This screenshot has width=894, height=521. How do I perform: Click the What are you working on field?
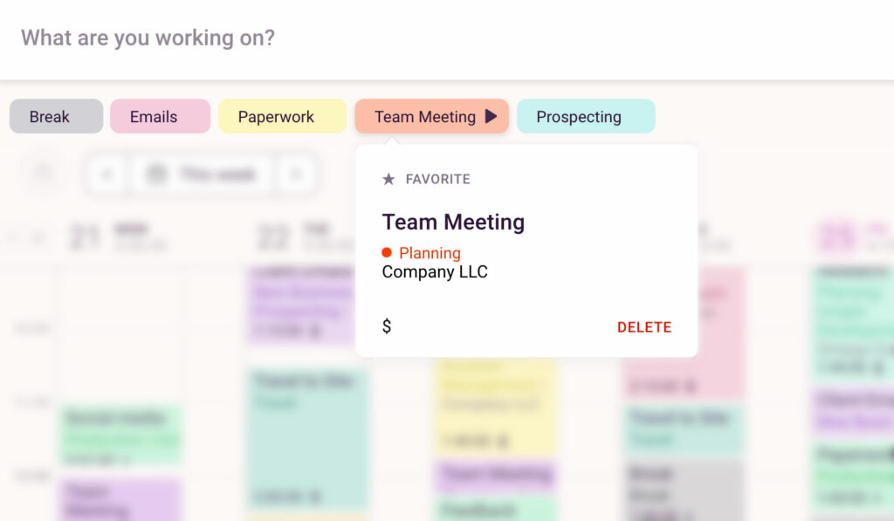349,38
